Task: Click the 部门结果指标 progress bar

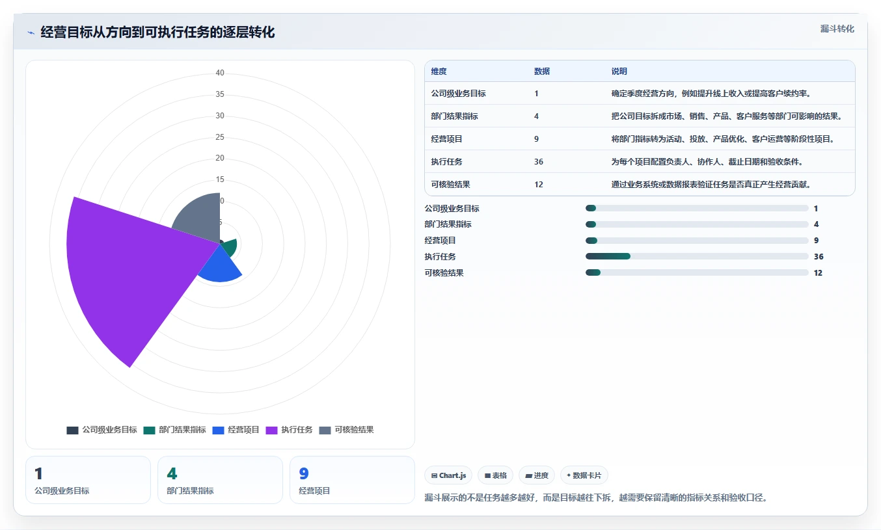Action: coord(697,224)
